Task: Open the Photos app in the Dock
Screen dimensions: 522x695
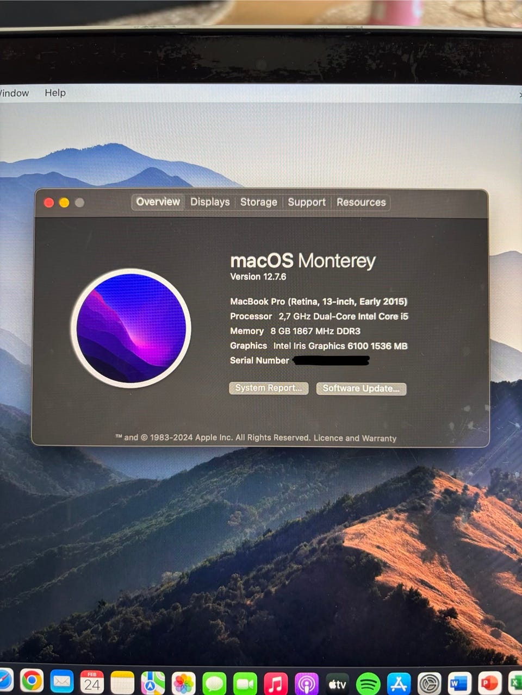Action: tap(183, 683)
